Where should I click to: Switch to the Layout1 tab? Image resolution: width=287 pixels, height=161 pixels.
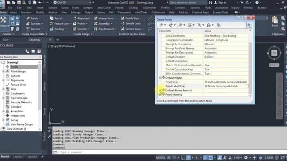pyautogui.click(x=18, y=157)
